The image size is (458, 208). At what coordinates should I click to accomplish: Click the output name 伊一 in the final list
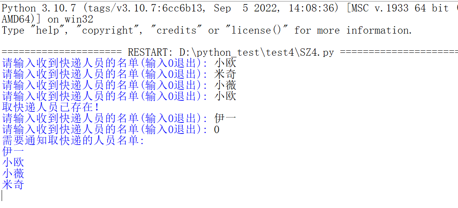click(13, 151)
